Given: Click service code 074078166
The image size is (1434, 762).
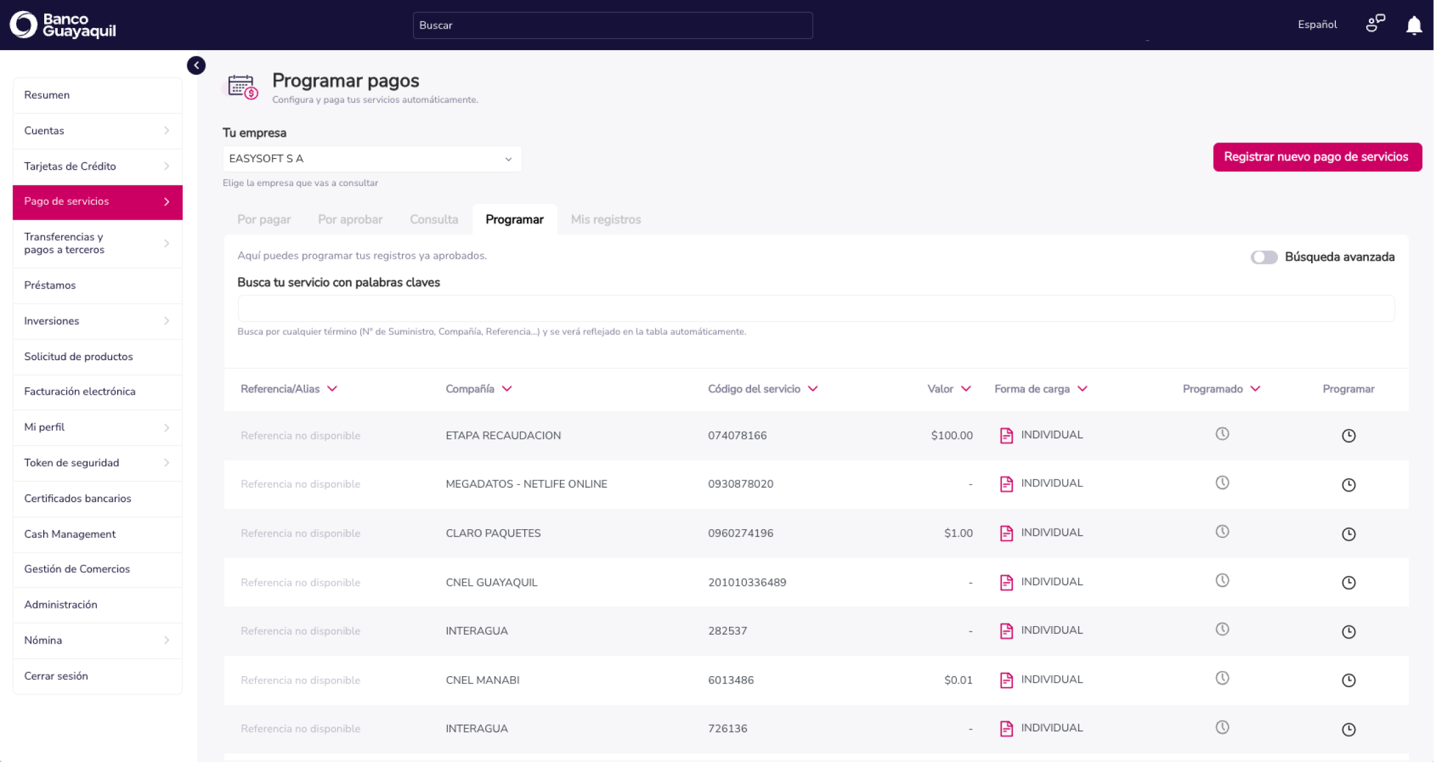Looking at the screenshot, I should click(x=737, y=436).
